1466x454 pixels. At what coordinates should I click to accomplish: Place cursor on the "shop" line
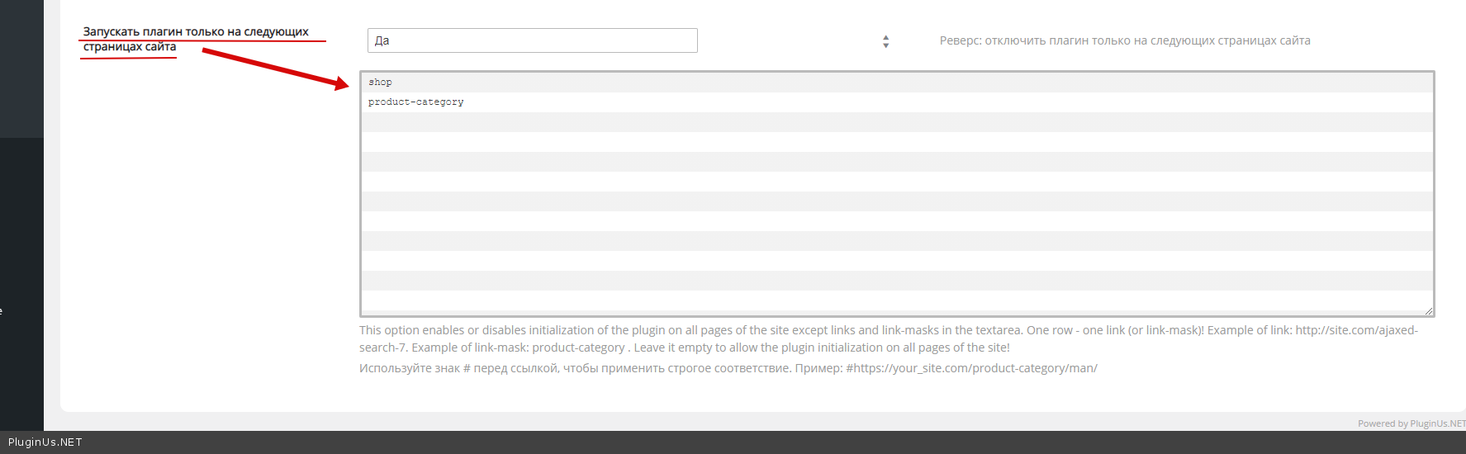click(x=381, y=83)
